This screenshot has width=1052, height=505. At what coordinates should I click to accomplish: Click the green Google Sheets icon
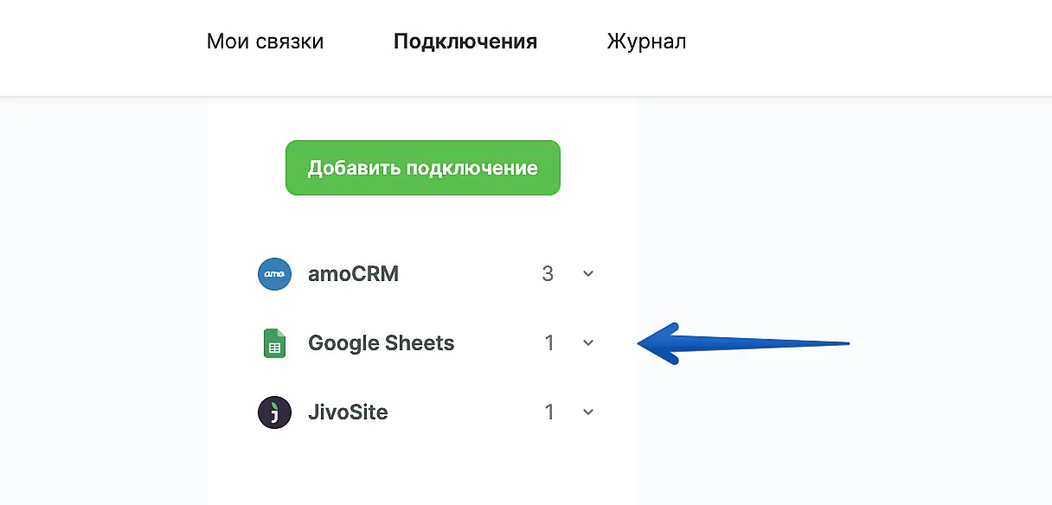[x=274, y=343]
